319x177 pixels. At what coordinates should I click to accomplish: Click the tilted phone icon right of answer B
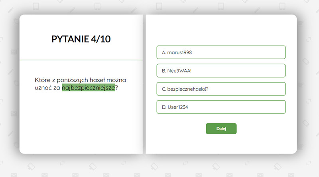[305, 61]
